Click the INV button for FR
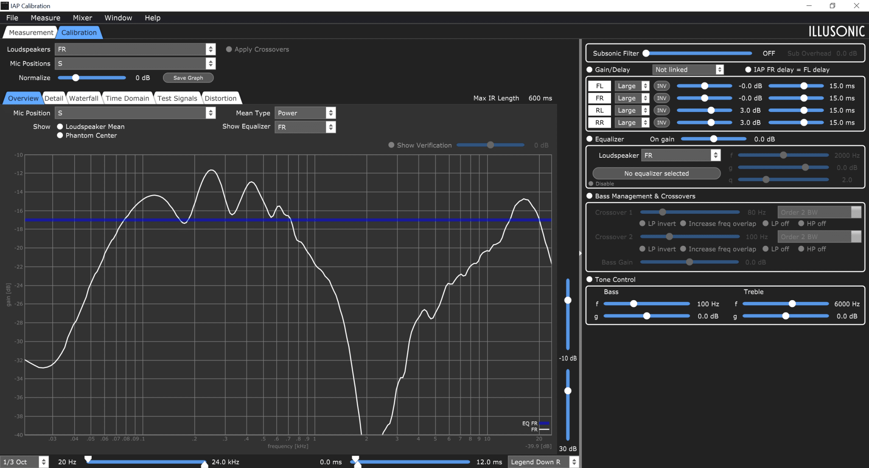This screenshot has height=468, width=869. pyautogui.click(x=662, y=98)
